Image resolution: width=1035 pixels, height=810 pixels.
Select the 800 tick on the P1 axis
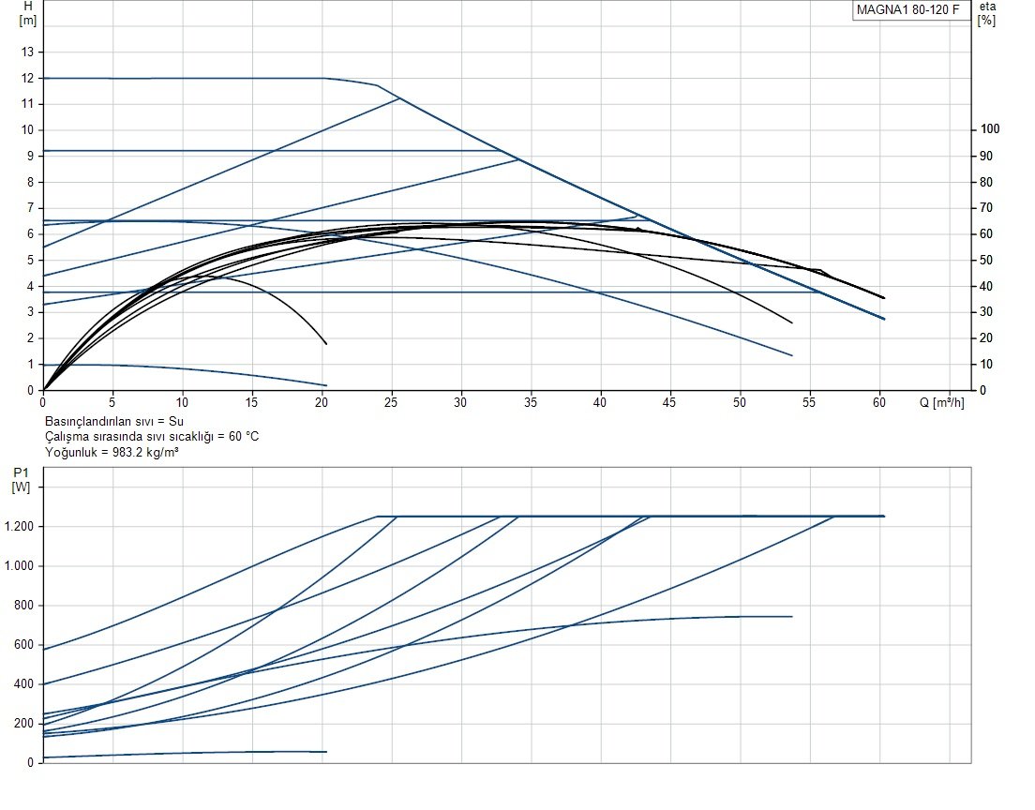[23, 606]
